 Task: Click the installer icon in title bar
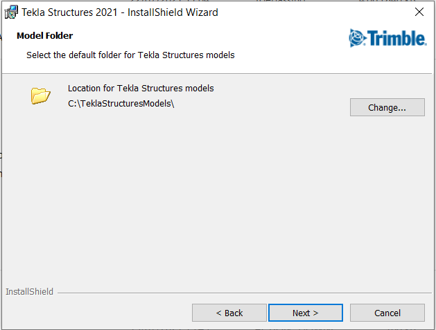tap(11, 12)
